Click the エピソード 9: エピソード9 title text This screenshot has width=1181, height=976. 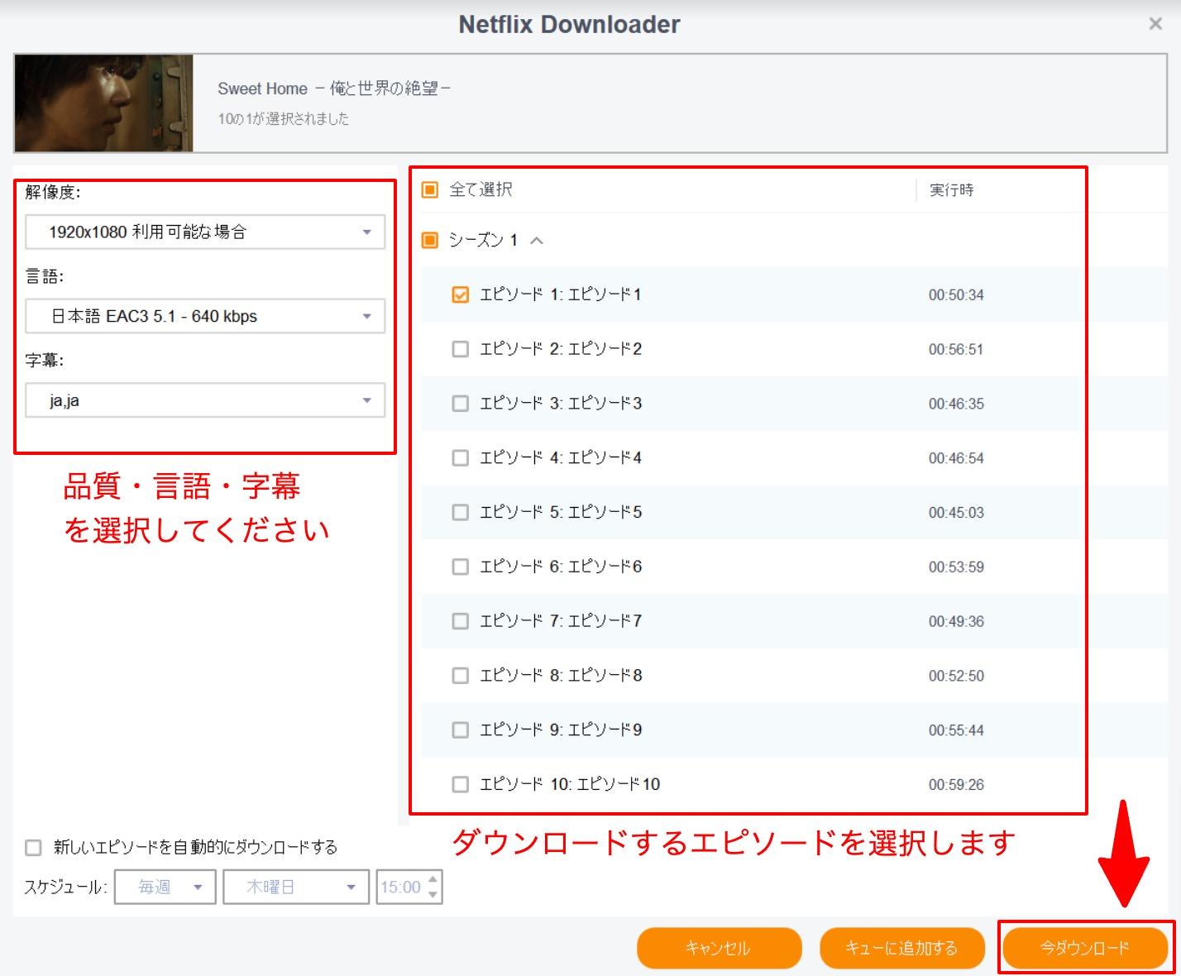tap(561, 730)
